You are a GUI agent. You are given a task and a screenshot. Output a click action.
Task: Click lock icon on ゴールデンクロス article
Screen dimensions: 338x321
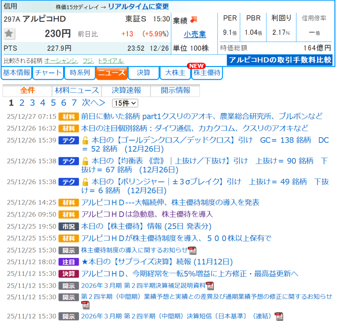85,140
